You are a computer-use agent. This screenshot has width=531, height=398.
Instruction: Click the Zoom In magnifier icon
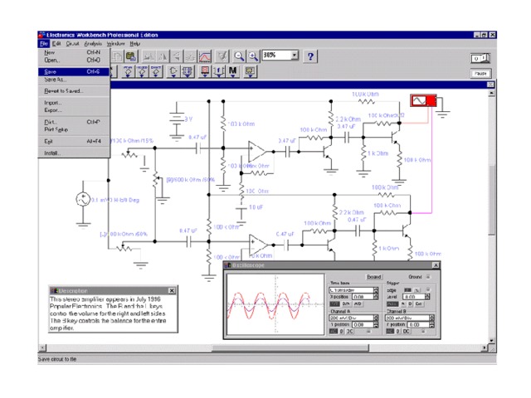(x=253, y=56)
